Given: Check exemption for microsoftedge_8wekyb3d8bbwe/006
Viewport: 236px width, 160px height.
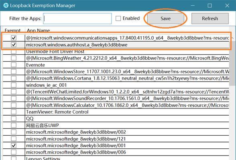Looking at the screenshot, I should point(14,152).
